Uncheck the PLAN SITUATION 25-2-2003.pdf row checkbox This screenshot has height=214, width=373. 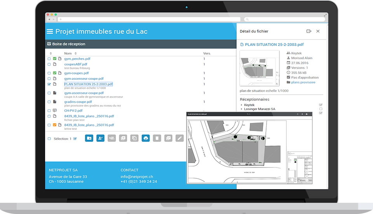49,84
